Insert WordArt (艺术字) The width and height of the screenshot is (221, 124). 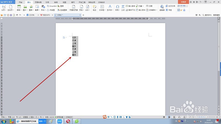[110, 8]
